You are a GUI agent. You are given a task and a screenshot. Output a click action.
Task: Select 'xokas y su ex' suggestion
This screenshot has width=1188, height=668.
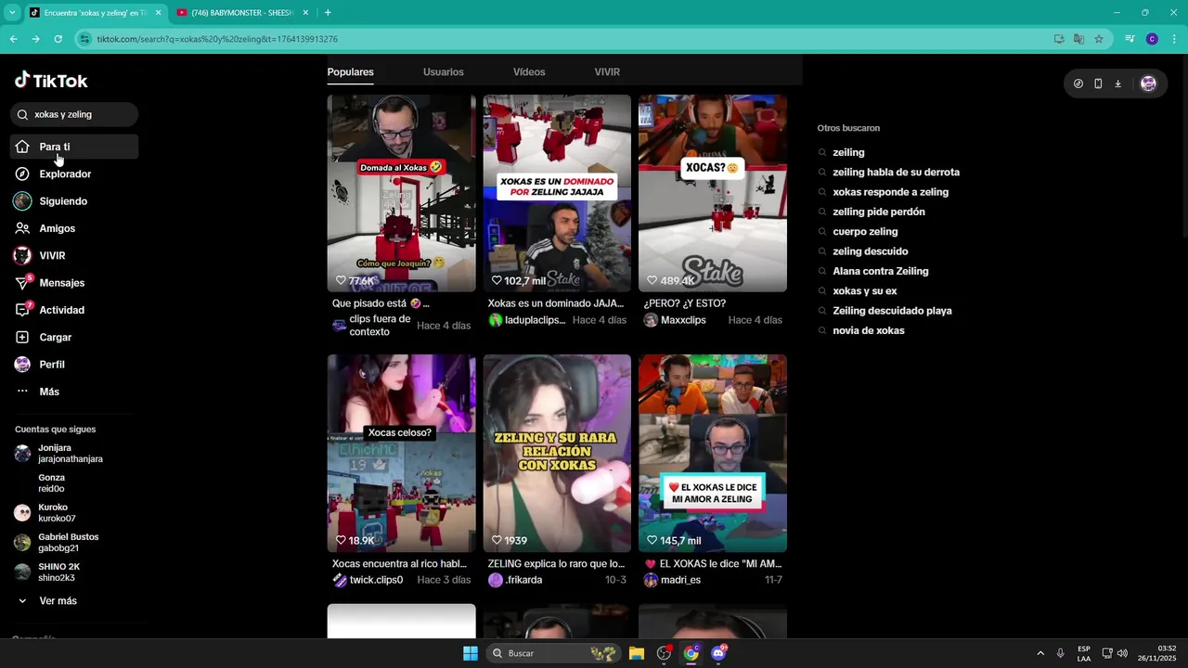865,291
